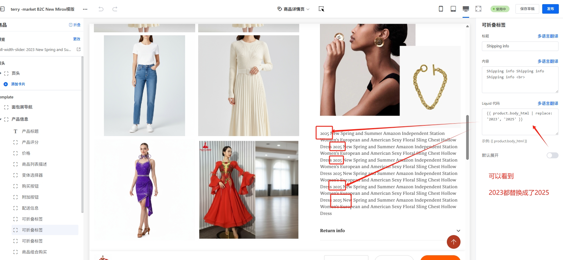Click the undo arrow icon
Screen dimensions: 563x260
point(101,9)
